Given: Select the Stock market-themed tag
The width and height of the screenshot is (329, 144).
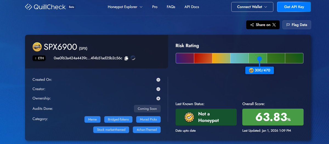Looking at the screenshot, I should point(111,129).
